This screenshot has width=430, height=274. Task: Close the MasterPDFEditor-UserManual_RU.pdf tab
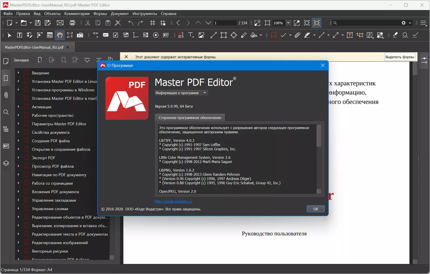tap(67, 47)
